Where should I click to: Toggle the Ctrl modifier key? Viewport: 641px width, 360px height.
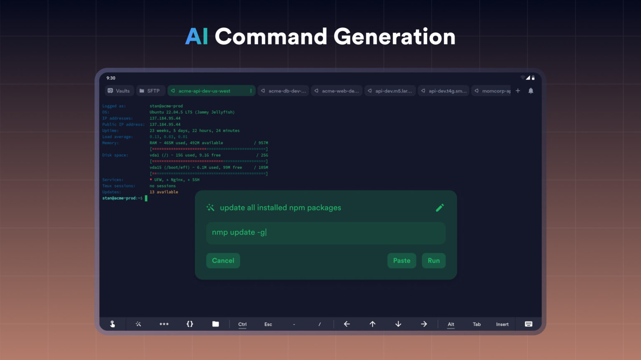tap(242, 324)
